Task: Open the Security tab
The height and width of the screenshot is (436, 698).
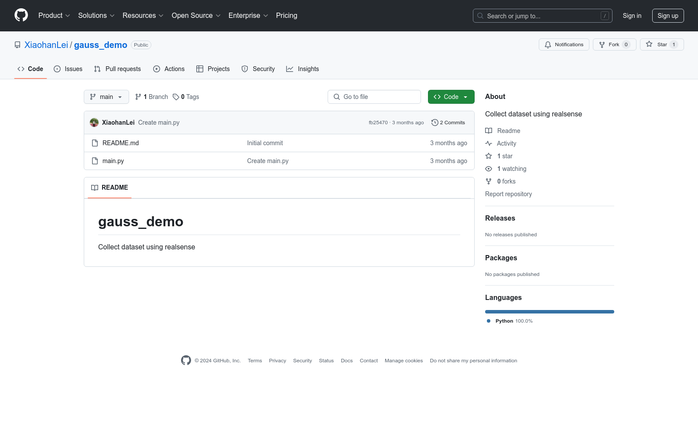Action: (258, 69)
